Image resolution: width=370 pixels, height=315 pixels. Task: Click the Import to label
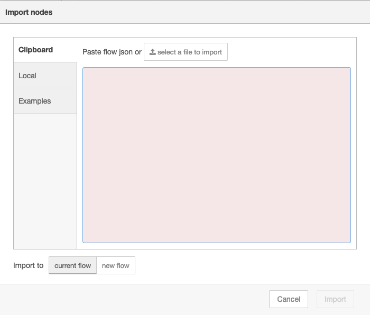coord(28,265)
